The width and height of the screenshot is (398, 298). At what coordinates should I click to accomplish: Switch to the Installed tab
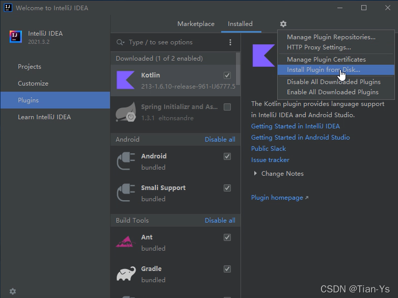tap(240, 24)
